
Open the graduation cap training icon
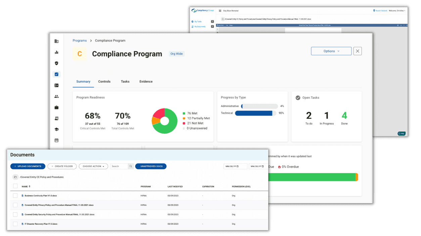coord(56,129)
